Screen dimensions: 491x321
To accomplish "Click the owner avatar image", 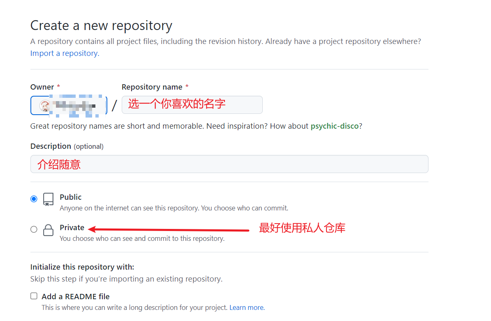I will point(44,106).
